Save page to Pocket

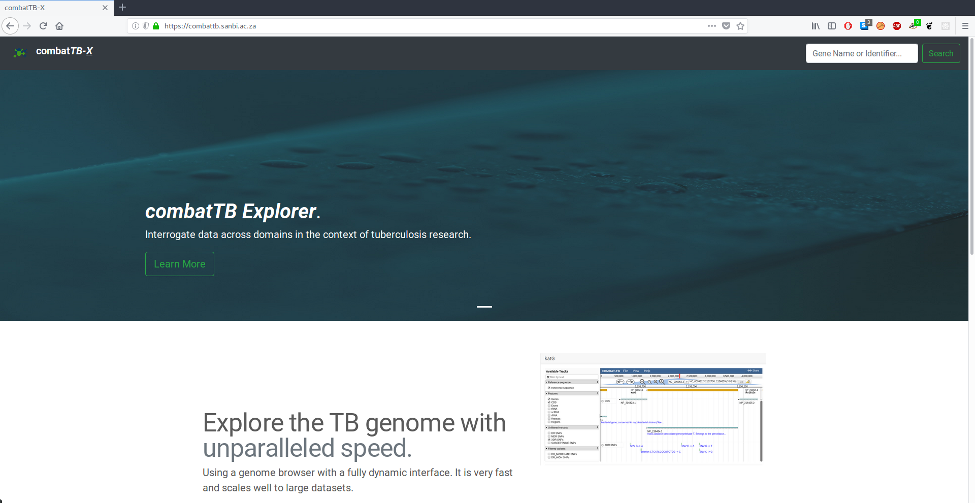[726, 26]
